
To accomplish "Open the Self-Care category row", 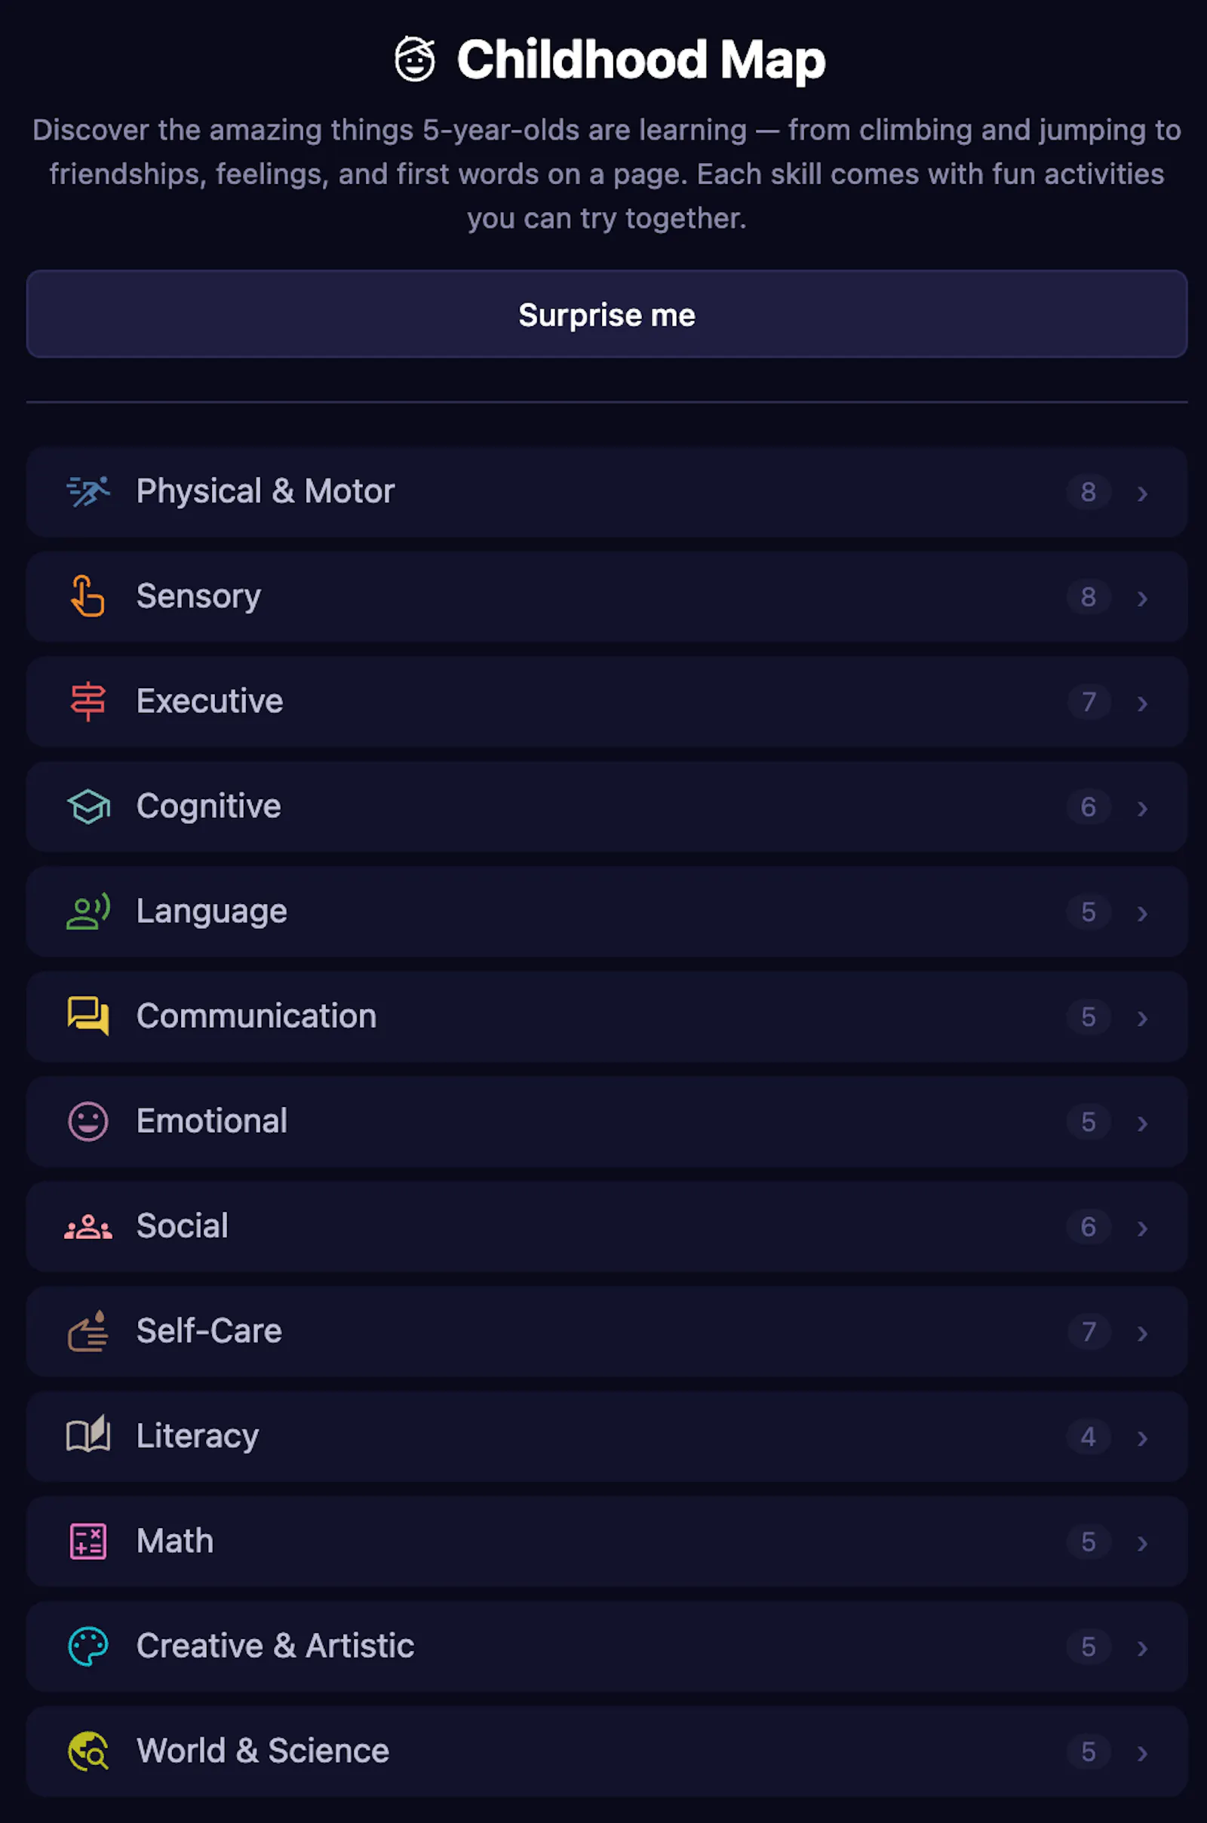I will click(607, 1331).
